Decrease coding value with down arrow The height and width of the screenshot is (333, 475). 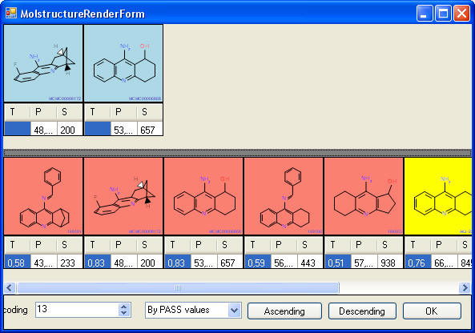(123, 313)
